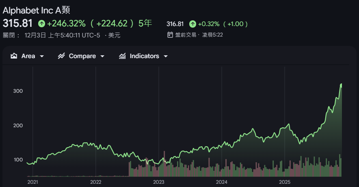Screen dimensions: 359x187
Task: Click the 2022 year axis label
Action: [96, 182]
